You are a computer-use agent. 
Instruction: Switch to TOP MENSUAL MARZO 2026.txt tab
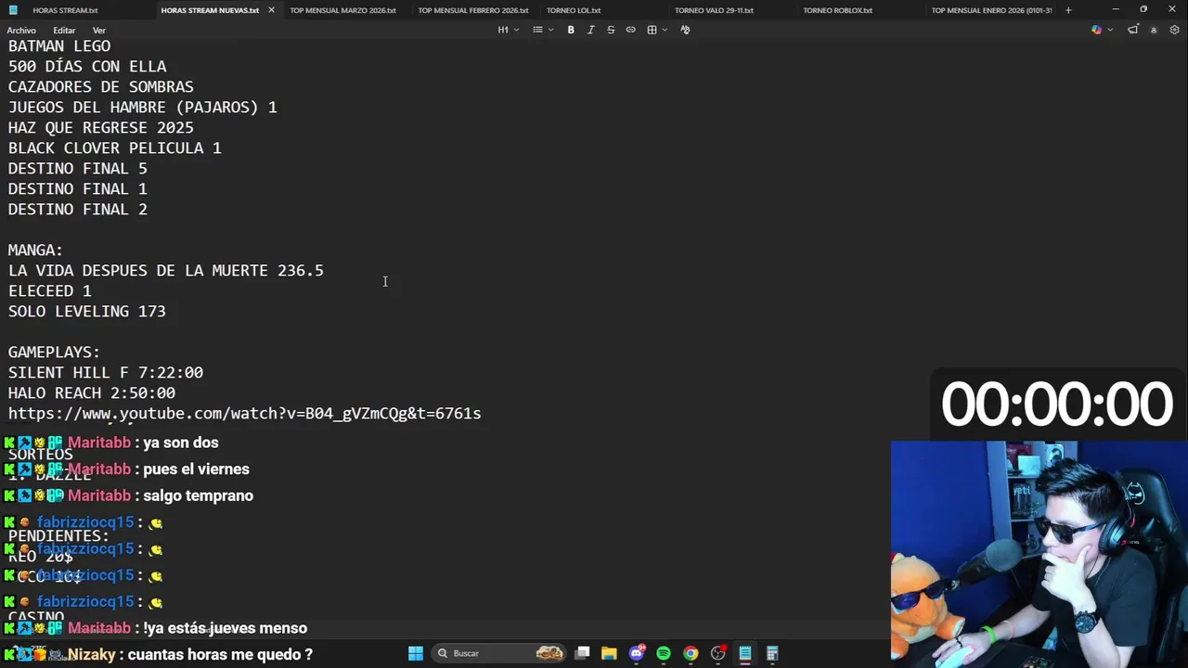pyautogui.click(x=342, y=10)
